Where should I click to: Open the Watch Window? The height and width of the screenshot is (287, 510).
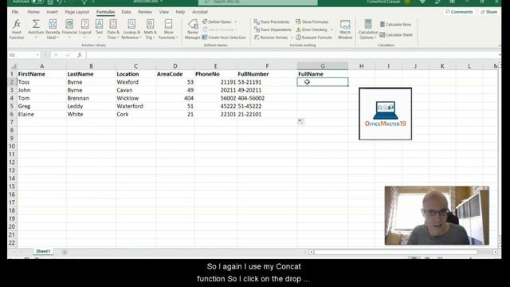[x=345, y=29]
